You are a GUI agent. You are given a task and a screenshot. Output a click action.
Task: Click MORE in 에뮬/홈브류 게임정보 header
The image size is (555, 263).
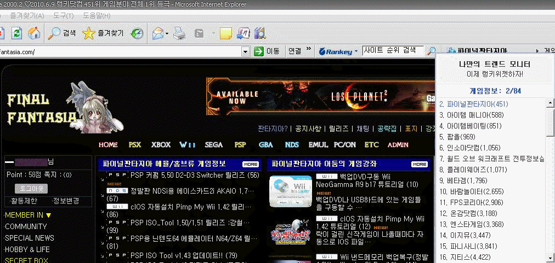click(251, 164)
